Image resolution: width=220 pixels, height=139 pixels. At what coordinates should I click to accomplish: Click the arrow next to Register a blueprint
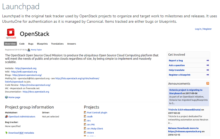208,75
